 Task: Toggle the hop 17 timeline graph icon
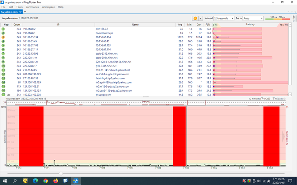[x=8, y=95]
